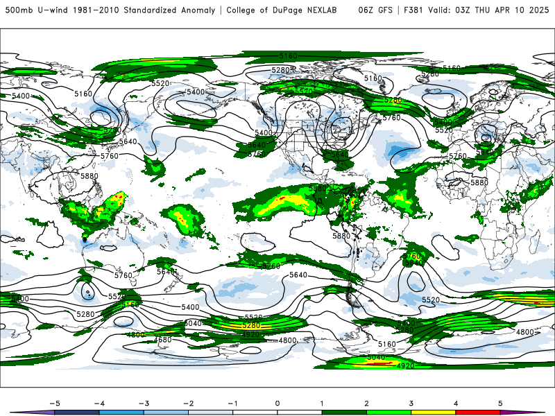Click the '-1' colorbar tick label
Viewport: 555px width, 416px height.
[x=233, y=404]
